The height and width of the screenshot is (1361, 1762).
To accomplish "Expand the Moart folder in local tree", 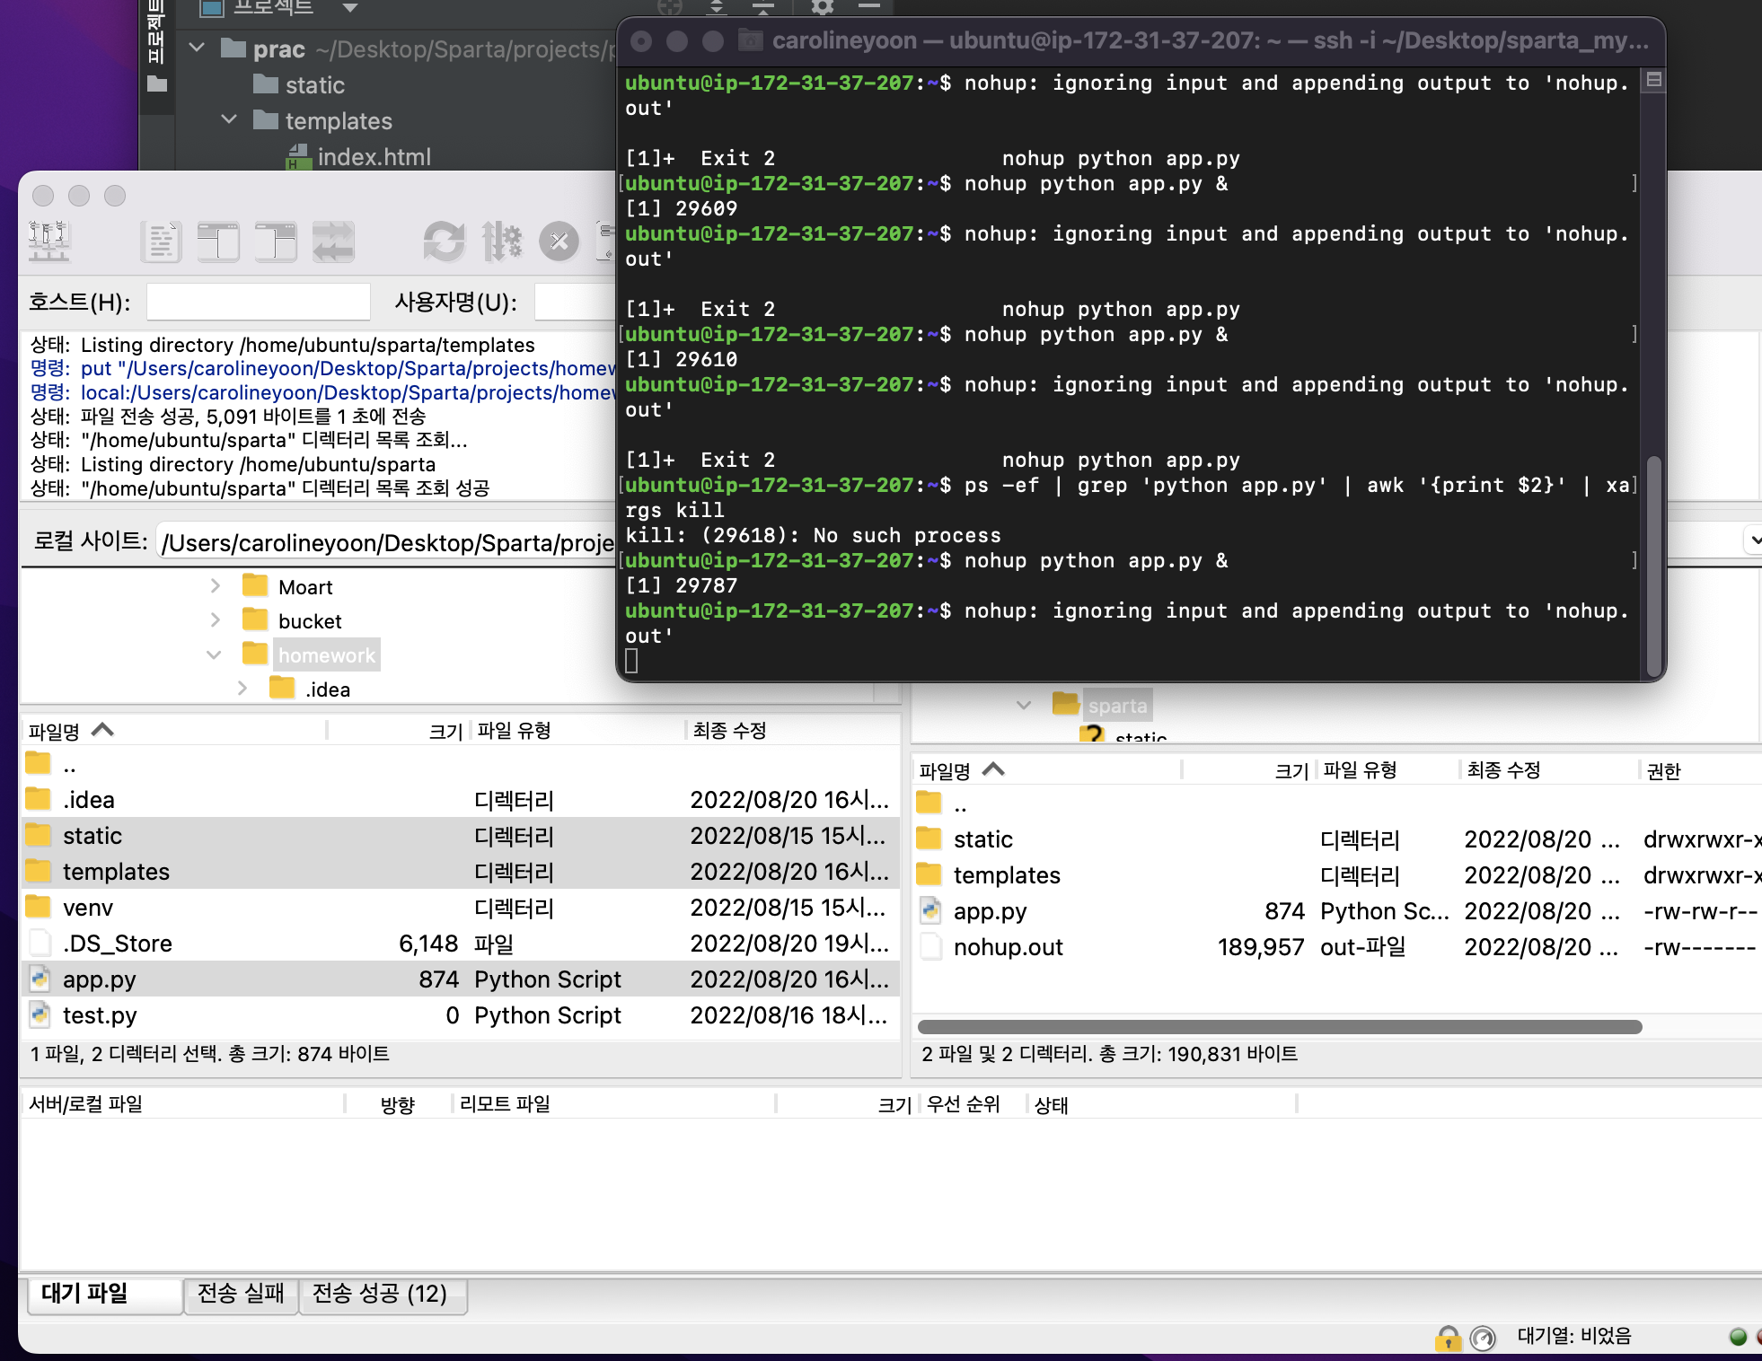I will 216,586.
